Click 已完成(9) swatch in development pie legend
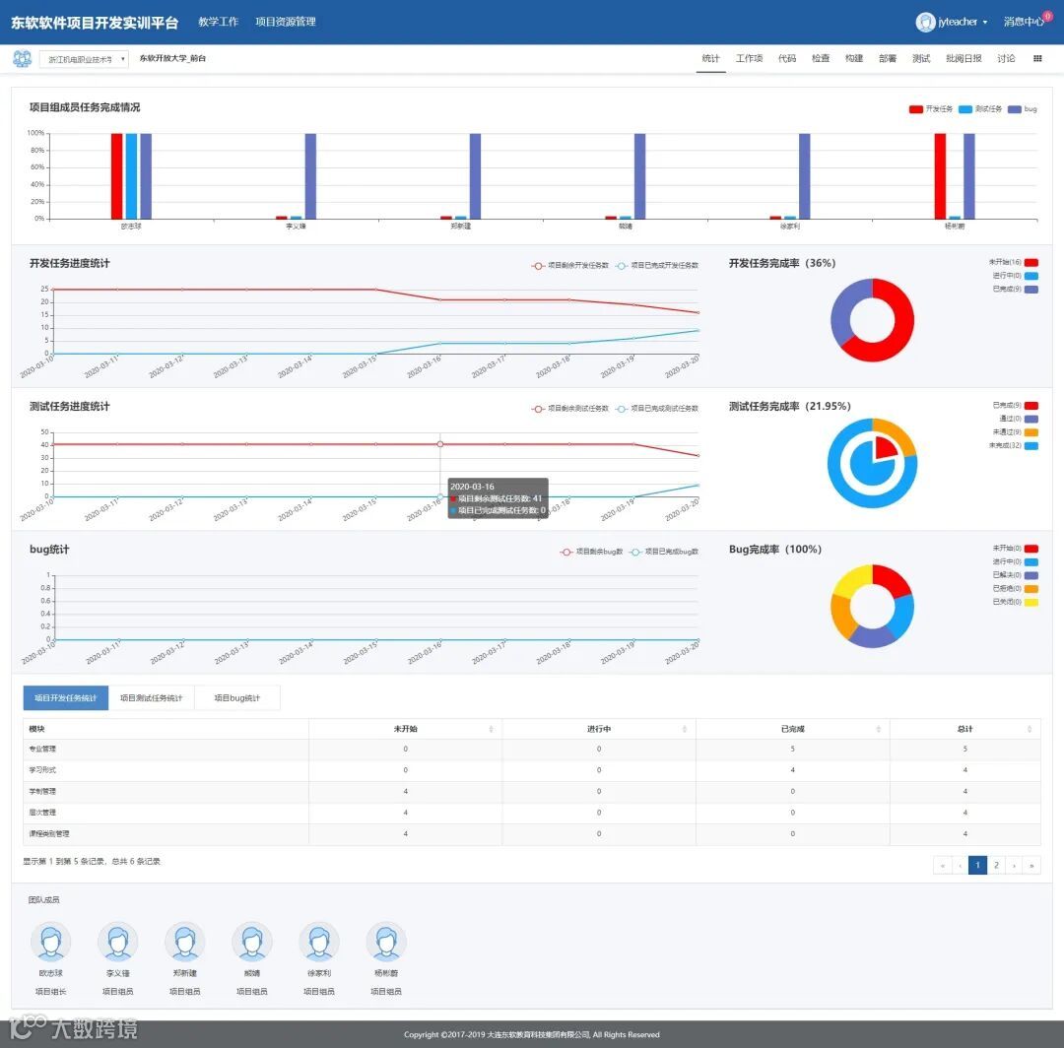Viewport: 1064px width, 1048px height. pos(1031,290)
